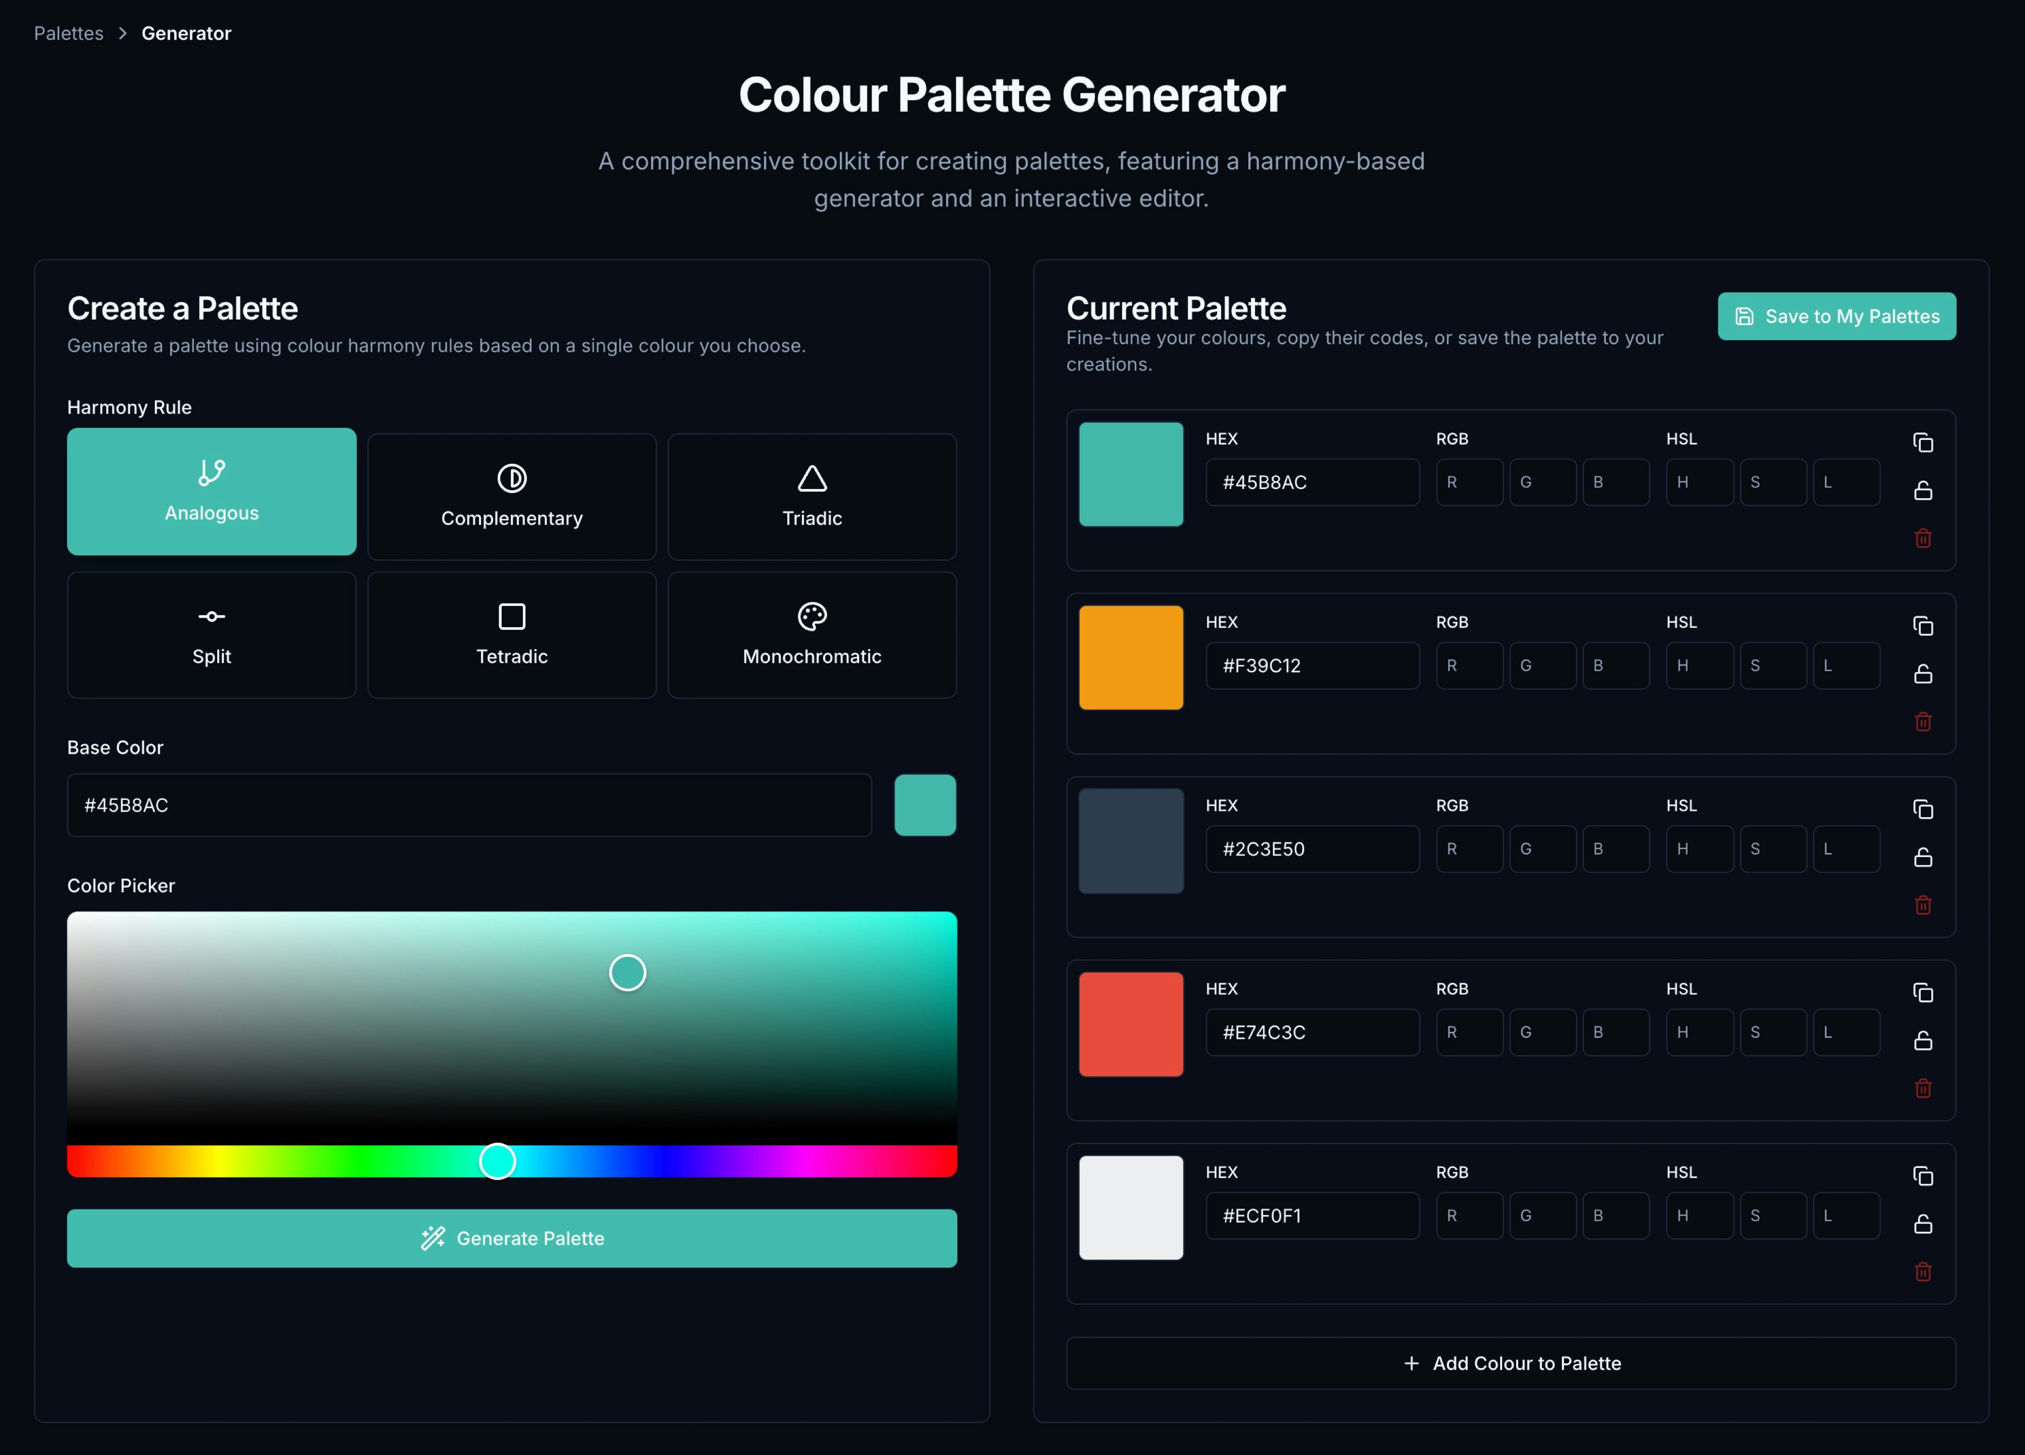
Task: Click the hue slider handle
Action: [x=497, y=1160]
